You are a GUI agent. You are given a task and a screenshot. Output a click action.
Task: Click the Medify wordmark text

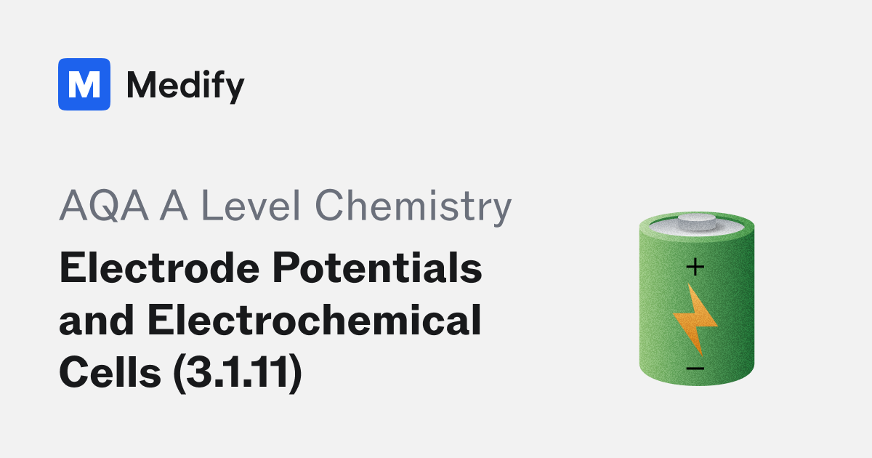coord(185,86)
